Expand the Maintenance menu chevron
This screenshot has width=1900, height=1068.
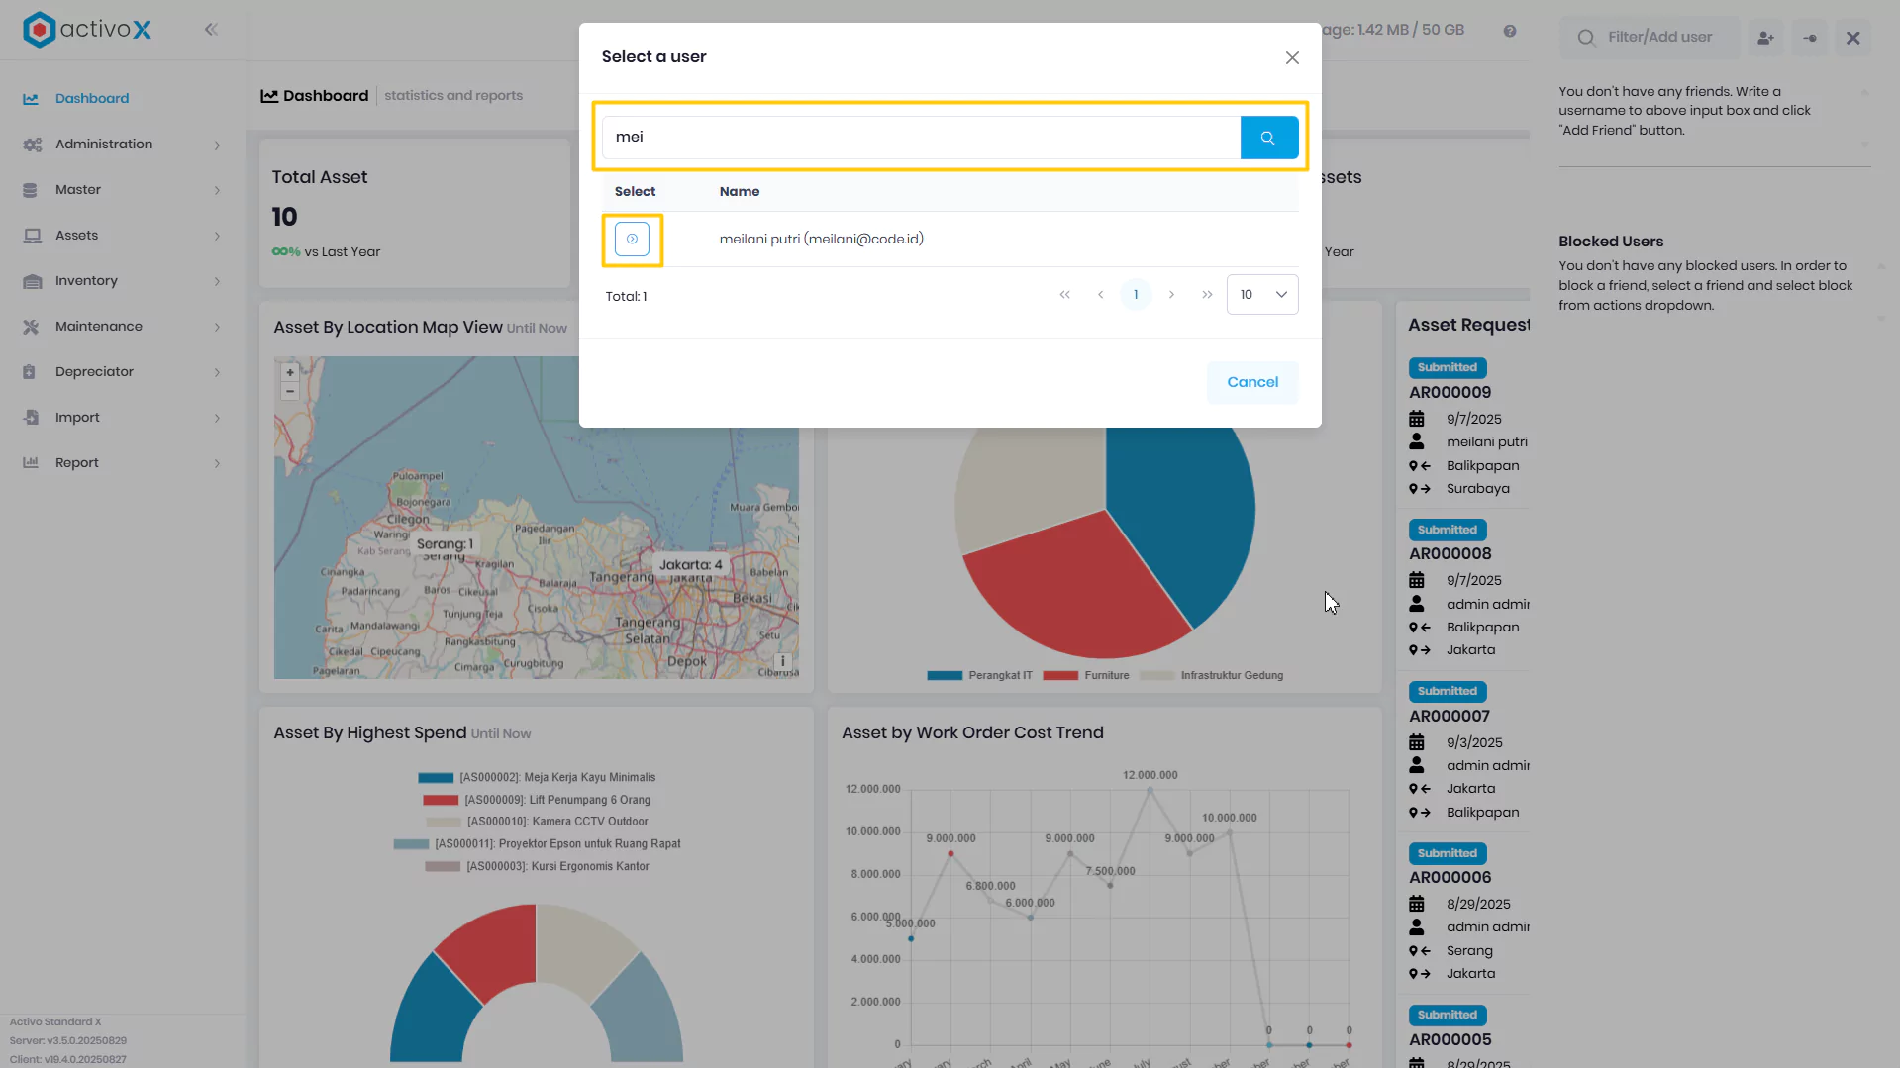pyautogui.click(x=217, y=327)
